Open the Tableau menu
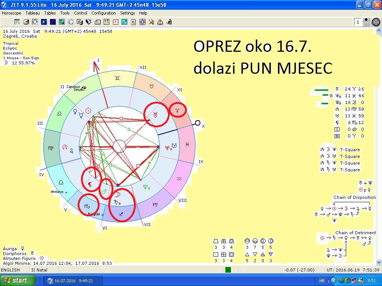The width and height of the screenshot is (382, 286). pyautogui.click(x=32, y=13)
